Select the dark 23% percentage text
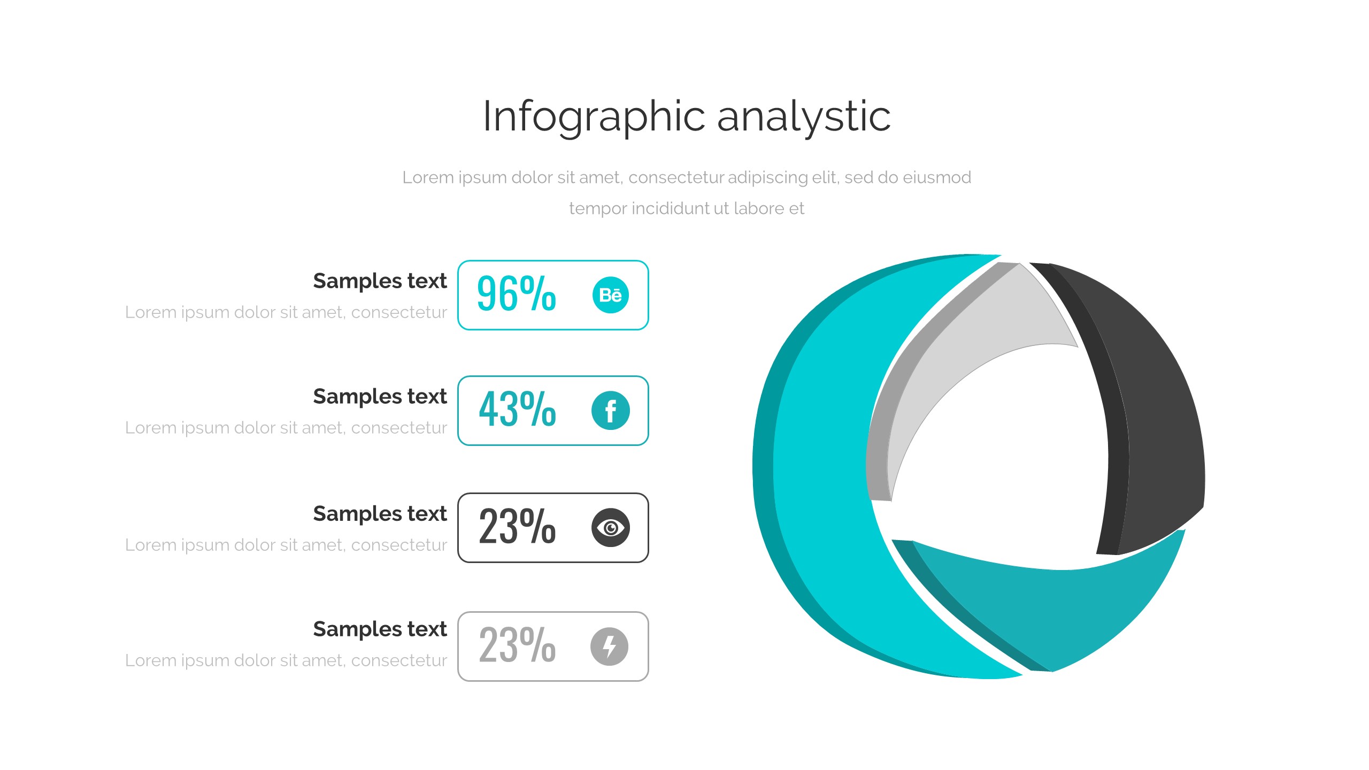The image size is (1369, 770). pyautogui.click(x=517, y=527)
